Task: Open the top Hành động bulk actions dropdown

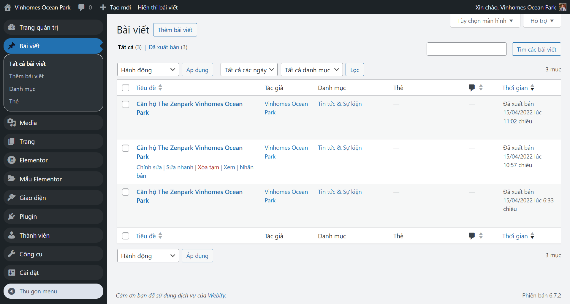Action: coord(148,70)
